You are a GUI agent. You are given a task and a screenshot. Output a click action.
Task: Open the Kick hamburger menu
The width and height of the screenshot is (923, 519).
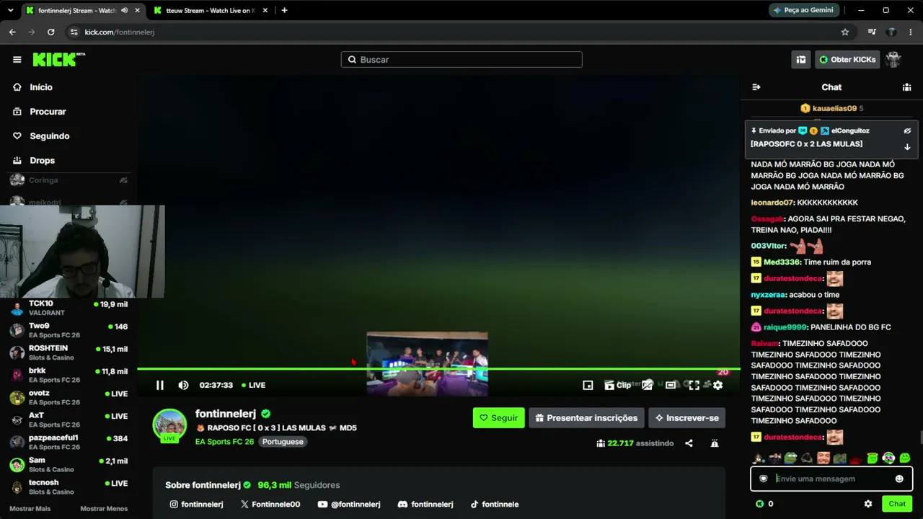17,60
